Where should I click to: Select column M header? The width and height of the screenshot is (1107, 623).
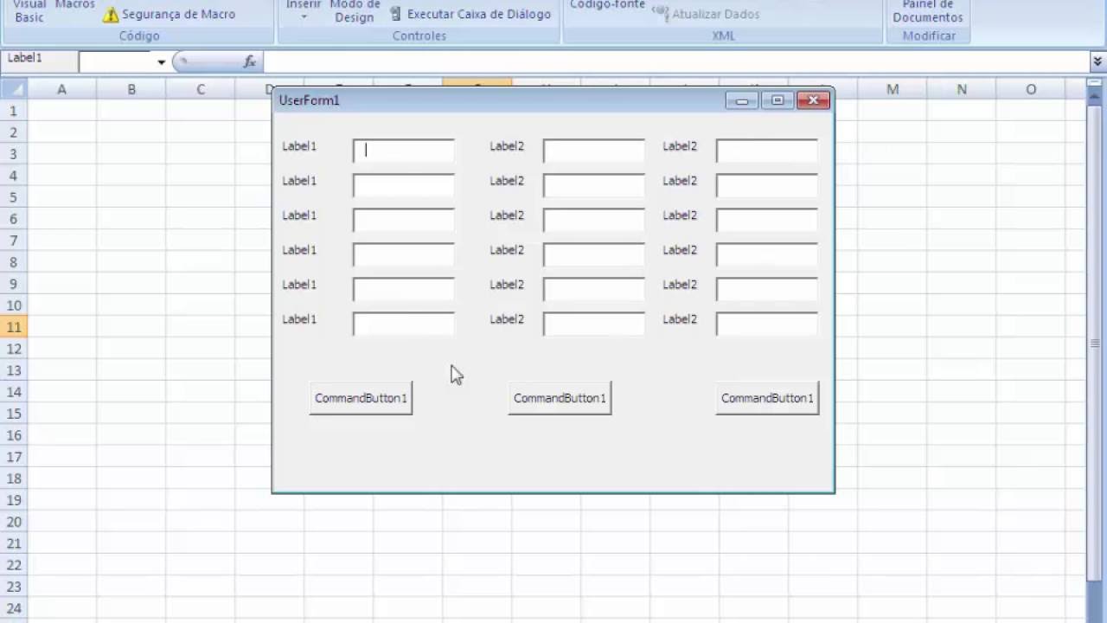tap(892, 89)
